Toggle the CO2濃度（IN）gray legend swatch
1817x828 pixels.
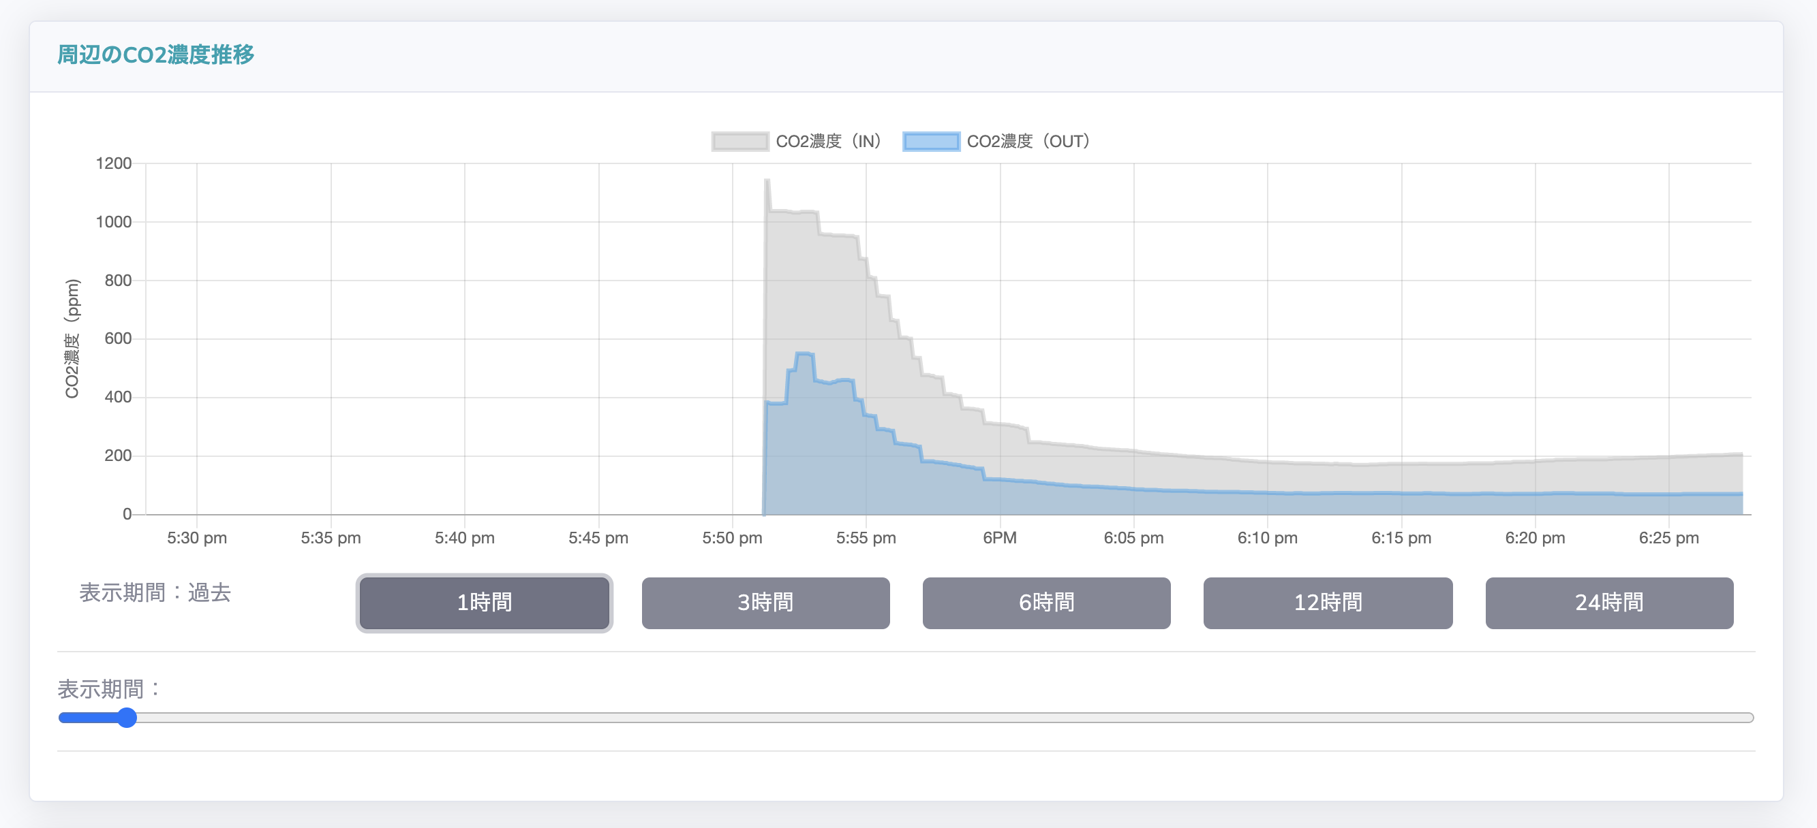739,142
